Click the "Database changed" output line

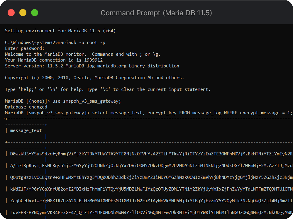click(x=26, y=107)
